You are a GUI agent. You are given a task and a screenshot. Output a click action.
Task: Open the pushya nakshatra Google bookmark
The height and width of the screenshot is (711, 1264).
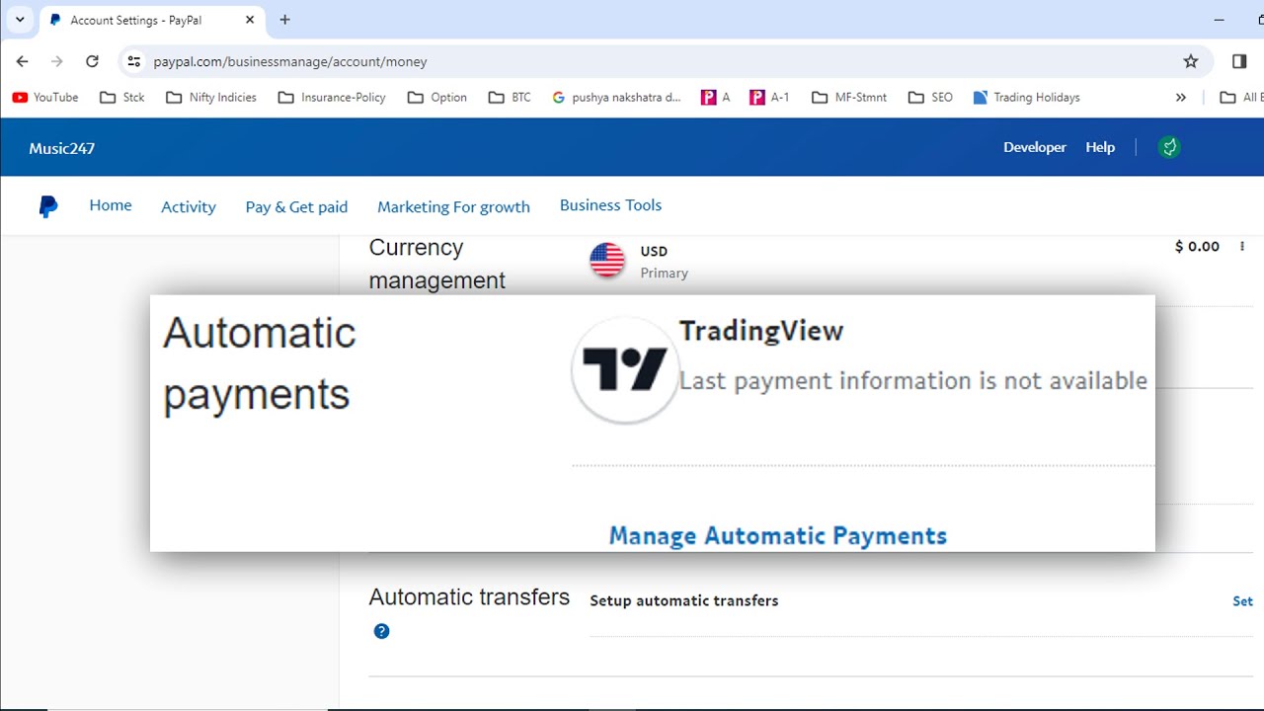(x=616, y=97)
